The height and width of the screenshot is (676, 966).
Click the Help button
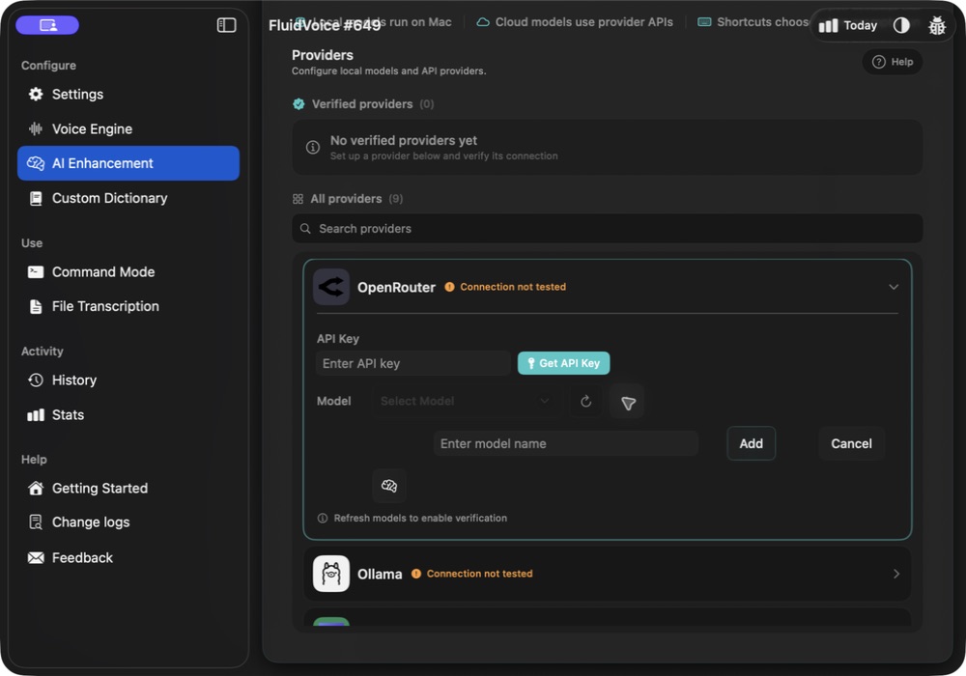(x=892, y=62)
